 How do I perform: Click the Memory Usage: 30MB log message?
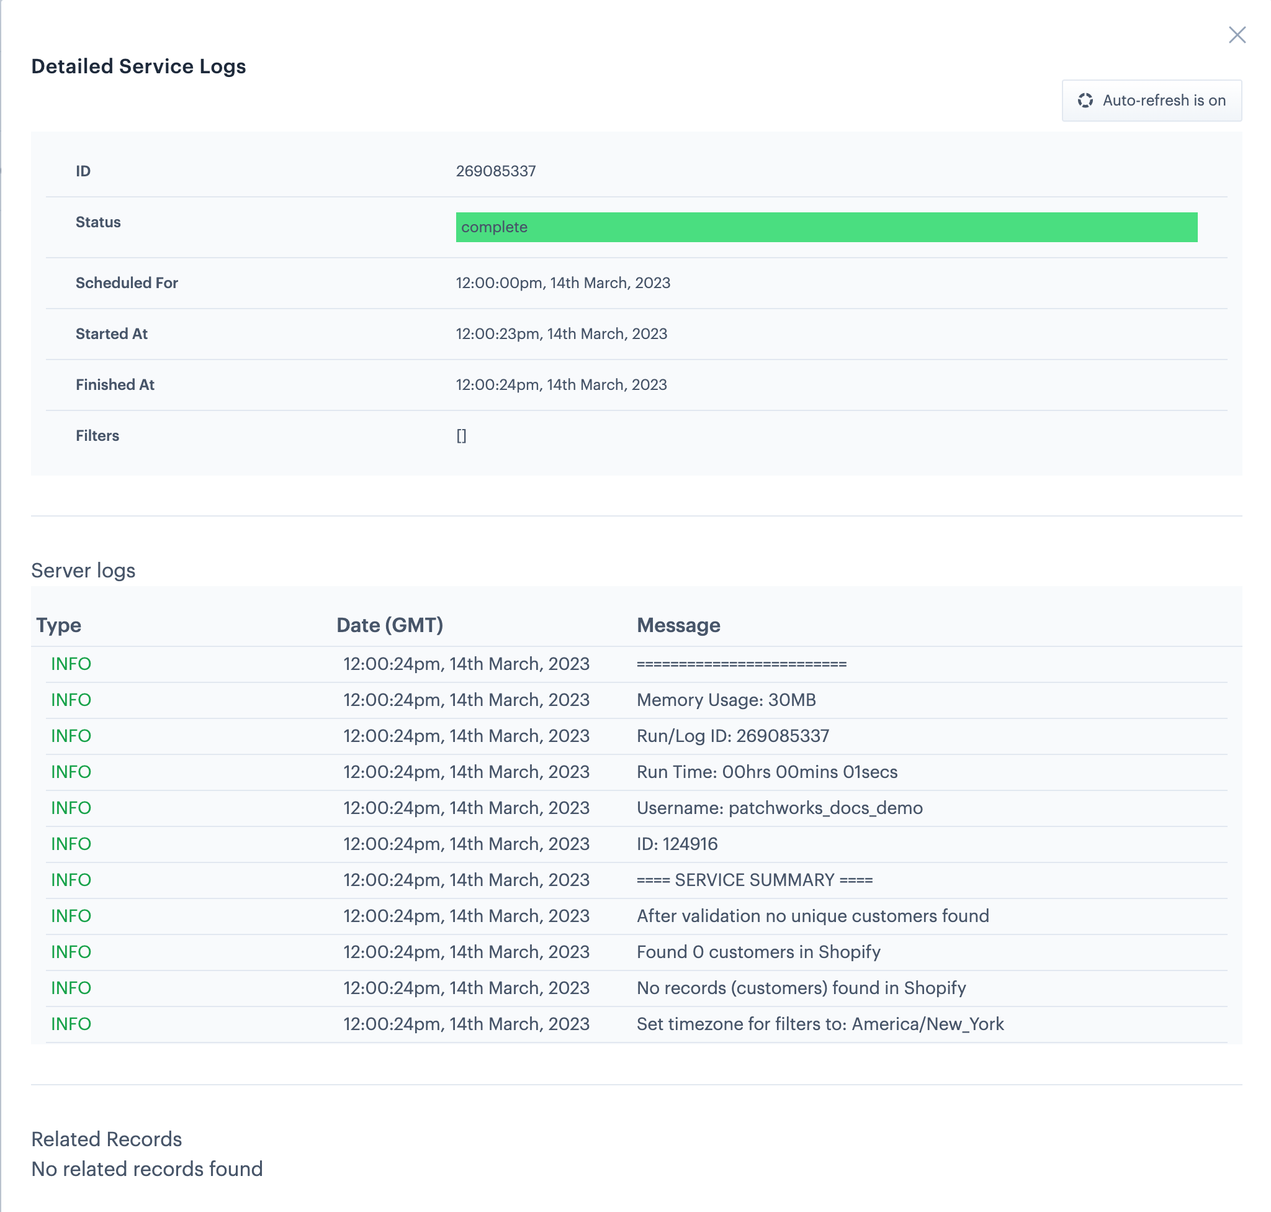point(725,700)
